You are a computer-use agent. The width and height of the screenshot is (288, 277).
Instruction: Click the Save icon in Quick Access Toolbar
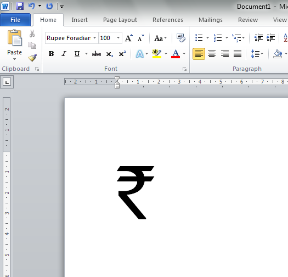20,6
